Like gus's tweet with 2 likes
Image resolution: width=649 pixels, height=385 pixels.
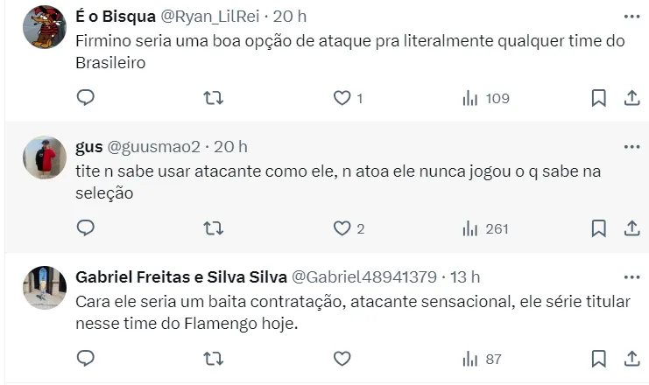click(342, 228)
